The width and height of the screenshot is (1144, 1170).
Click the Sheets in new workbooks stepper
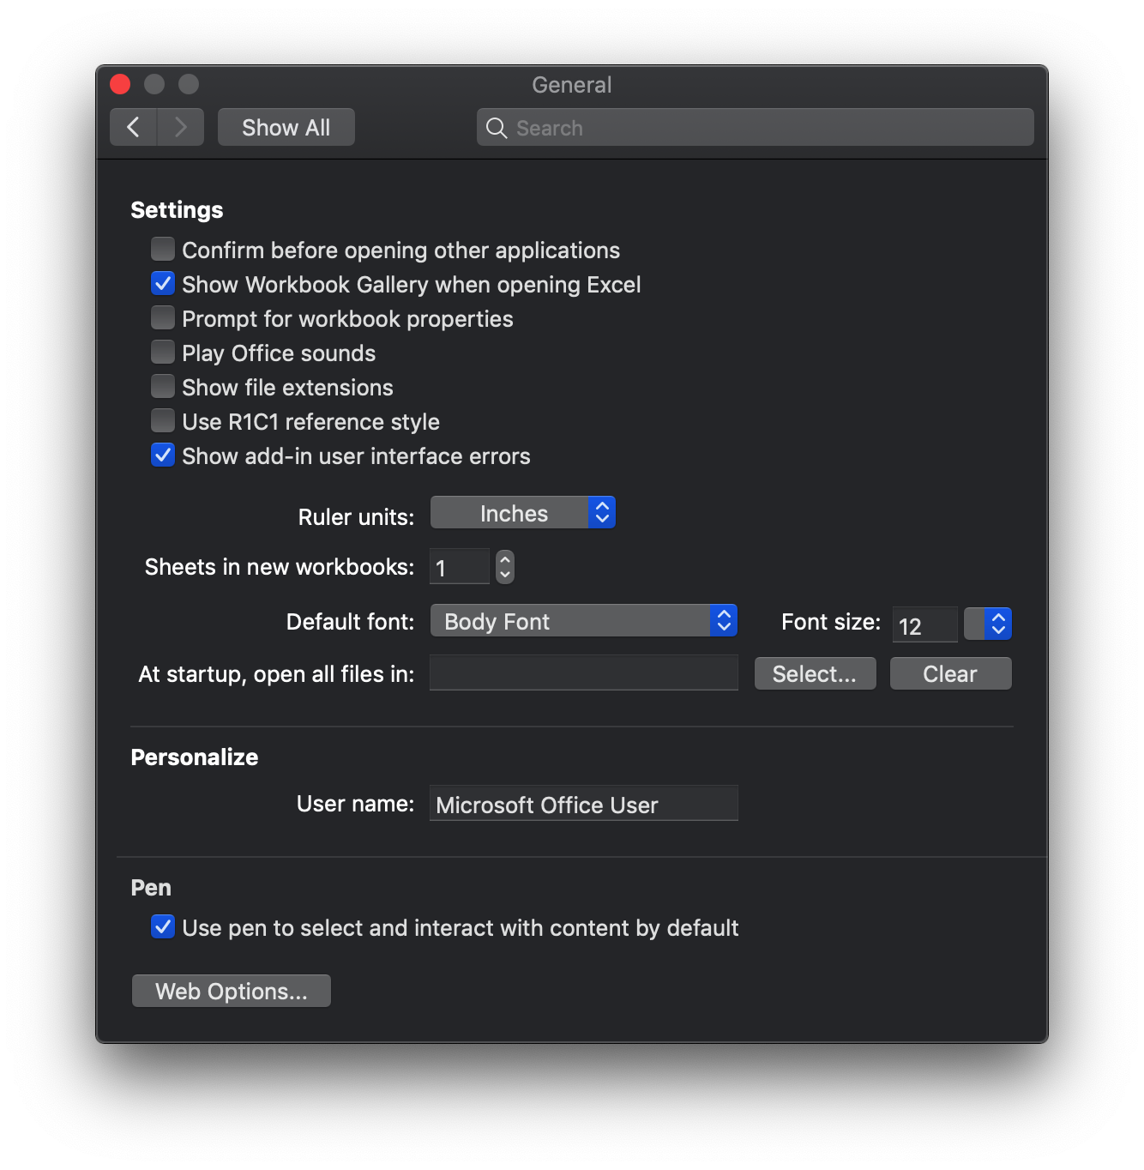(x=505, y=567)
